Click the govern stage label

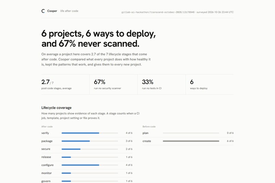(46, 181)
